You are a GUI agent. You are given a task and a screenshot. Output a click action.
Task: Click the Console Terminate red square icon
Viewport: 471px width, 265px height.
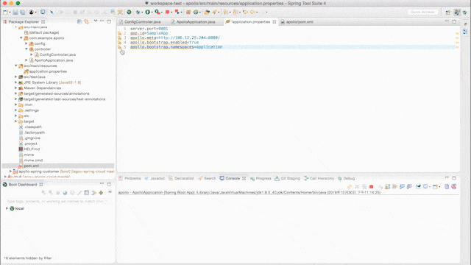point(371,186)
